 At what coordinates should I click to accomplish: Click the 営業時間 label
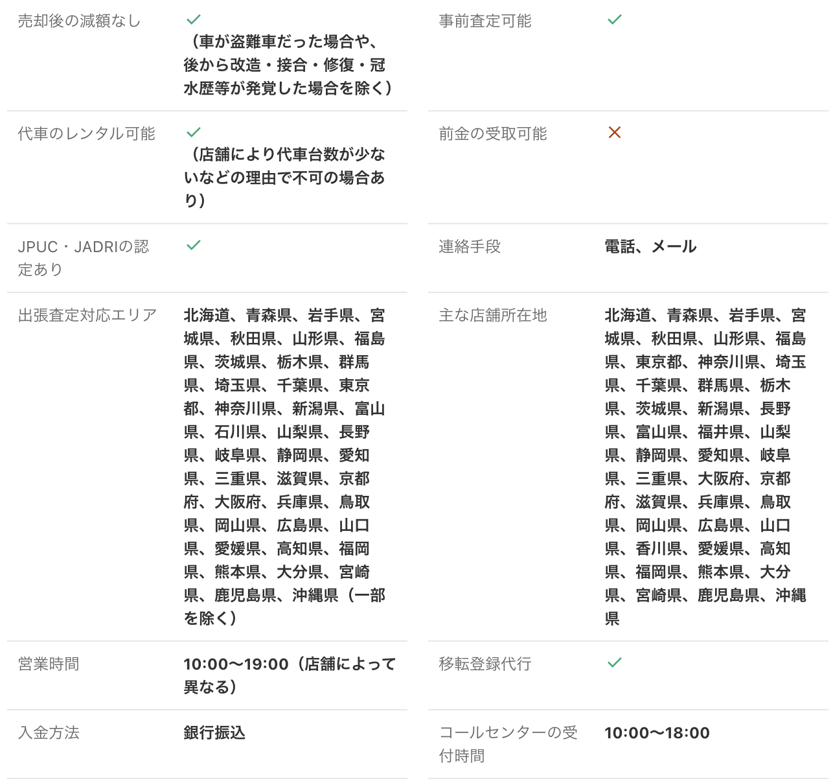[49, 664]
